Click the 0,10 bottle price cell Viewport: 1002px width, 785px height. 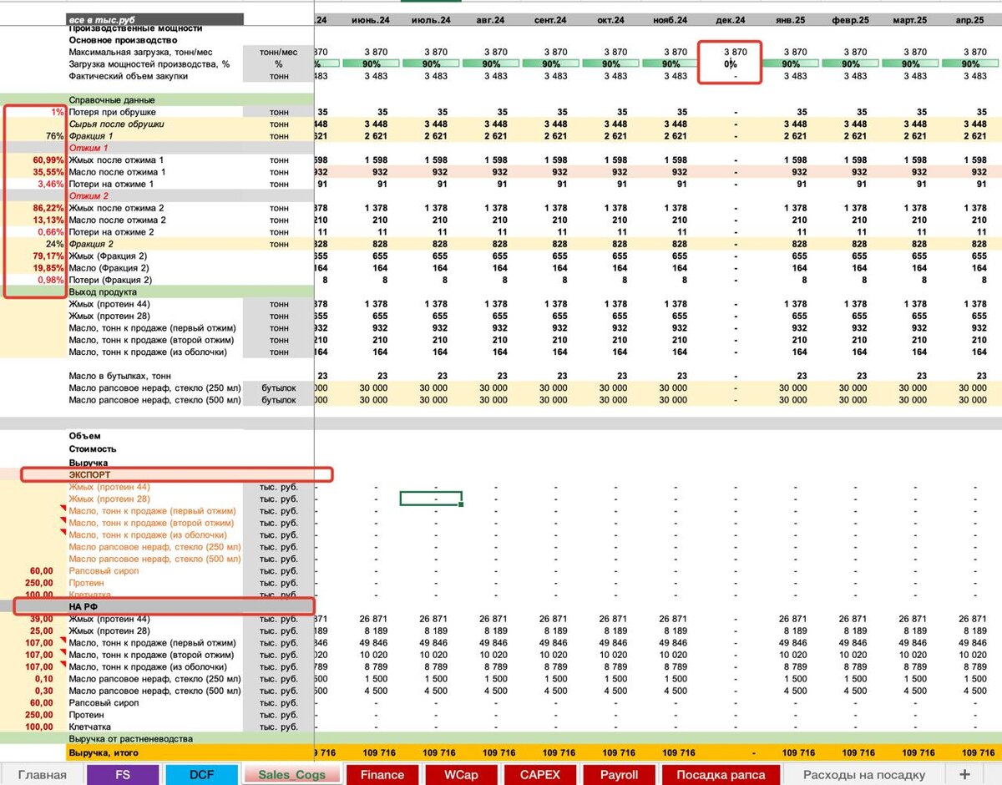(x=43, y=679)
